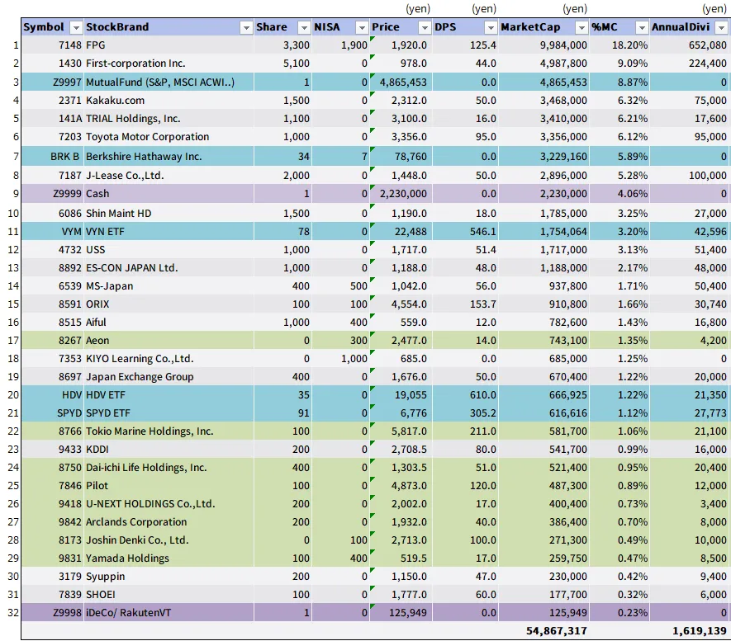The image size is (731, 641).
Task: Open the Symbol column filter dropdown
Action: tap(76, 27)
